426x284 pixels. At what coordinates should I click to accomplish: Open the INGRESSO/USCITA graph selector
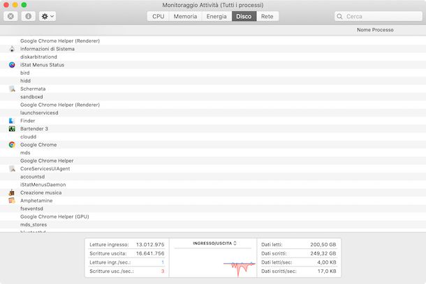214,244
